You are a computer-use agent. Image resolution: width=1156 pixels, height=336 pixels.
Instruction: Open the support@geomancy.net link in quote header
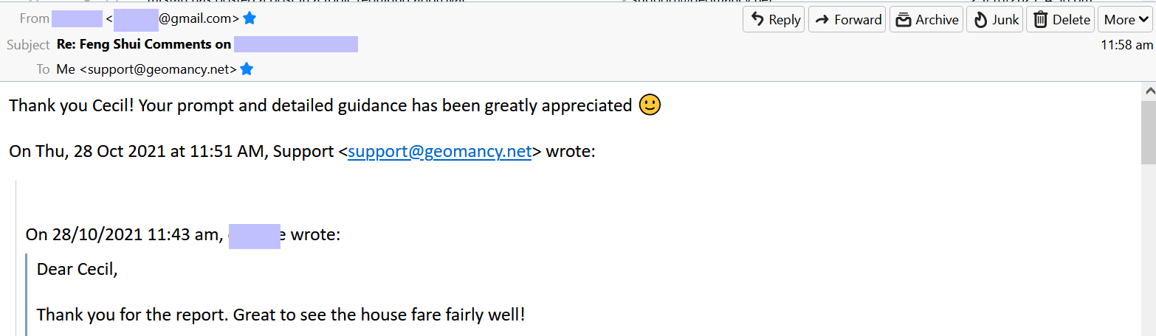click(x=439, y=152)
